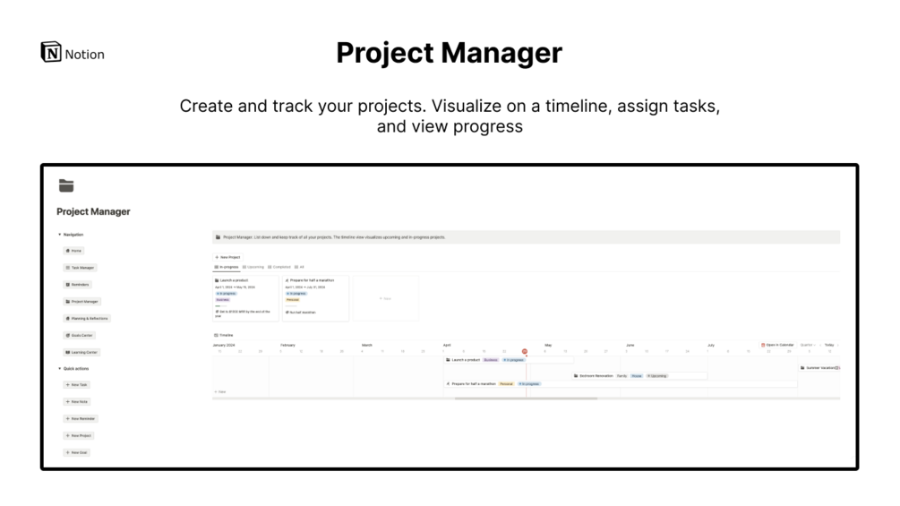Image resolution: width=900 pixels, height=506 pixels.
Task: Switch to the Completed tab
Action: click(x=279, y=267)
